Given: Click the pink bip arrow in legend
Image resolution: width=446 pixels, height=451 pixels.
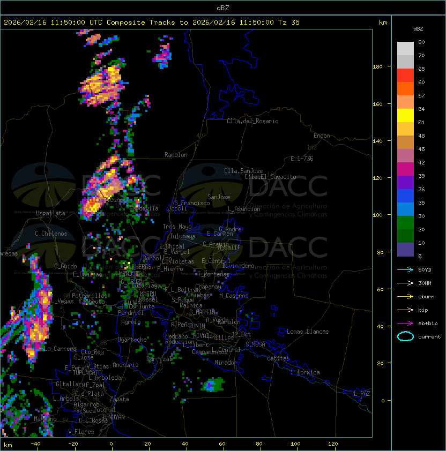Looking at the screenshot, I should point(405,310).
